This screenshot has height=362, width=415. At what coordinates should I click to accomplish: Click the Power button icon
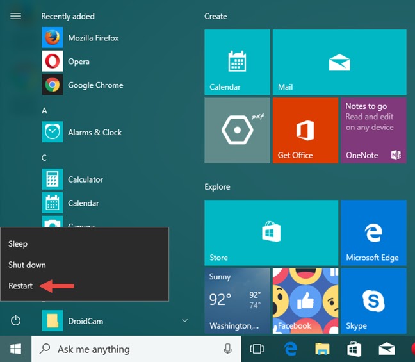click(15, 320)
